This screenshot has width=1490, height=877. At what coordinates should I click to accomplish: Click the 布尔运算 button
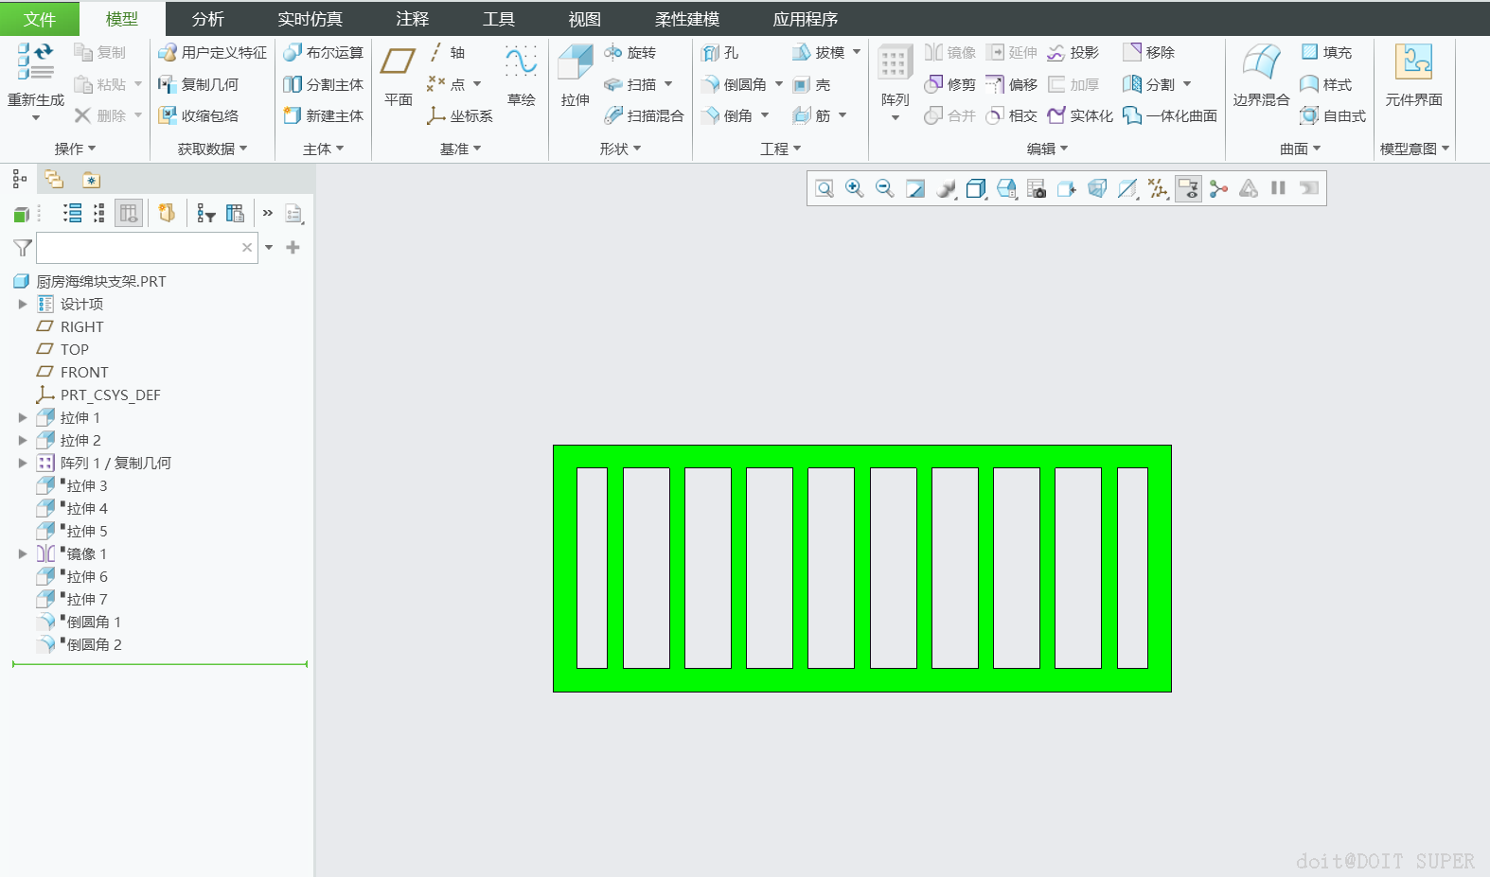pos(324,53)
